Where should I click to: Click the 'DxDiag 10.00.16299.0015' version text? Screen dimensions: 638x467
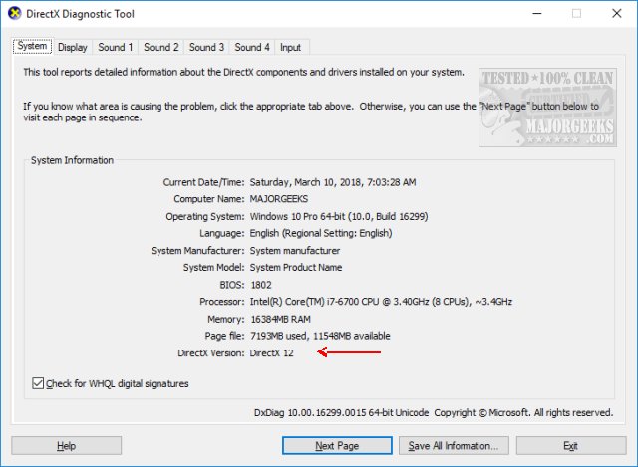[311, 412]
